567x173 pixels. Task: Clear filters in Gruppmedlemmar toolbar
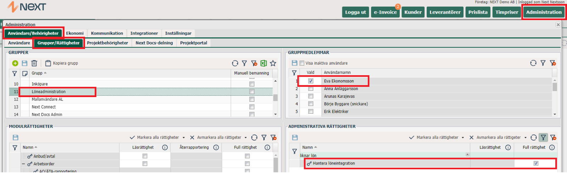[x=553, y=63]
